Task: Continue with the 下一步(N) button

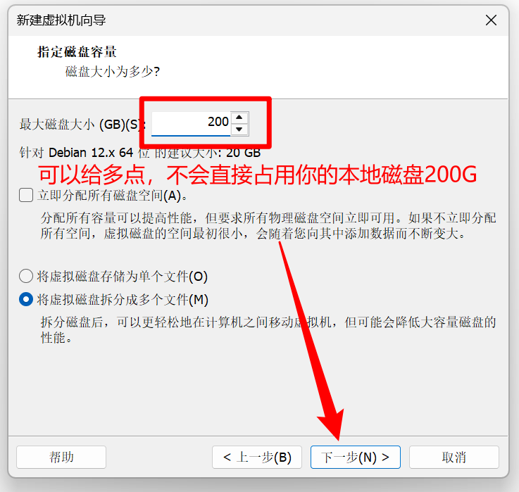Action: [x=356, y=458]
